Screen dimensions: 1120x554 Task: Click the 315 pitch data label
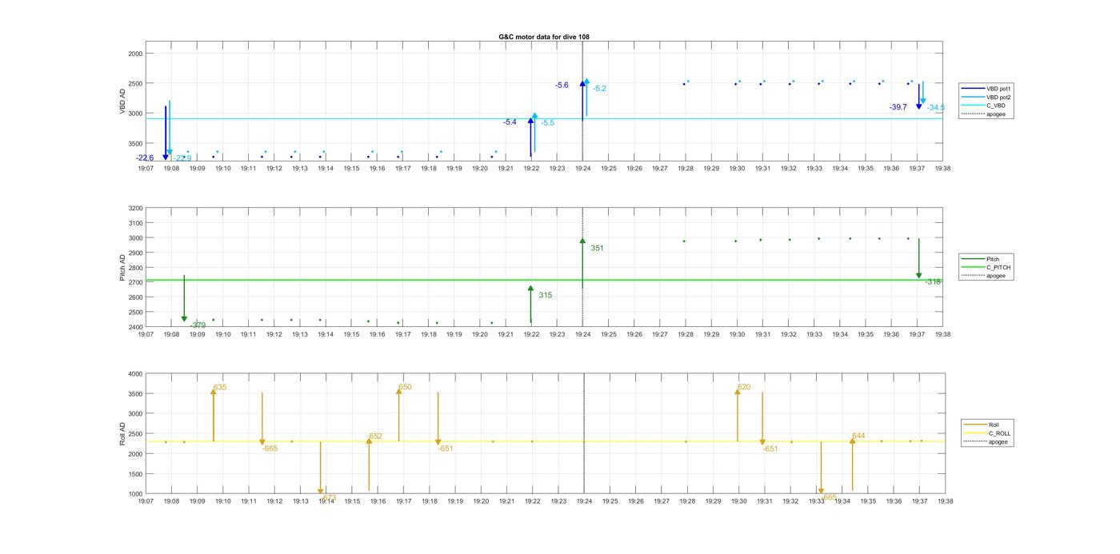coord(545,296)
